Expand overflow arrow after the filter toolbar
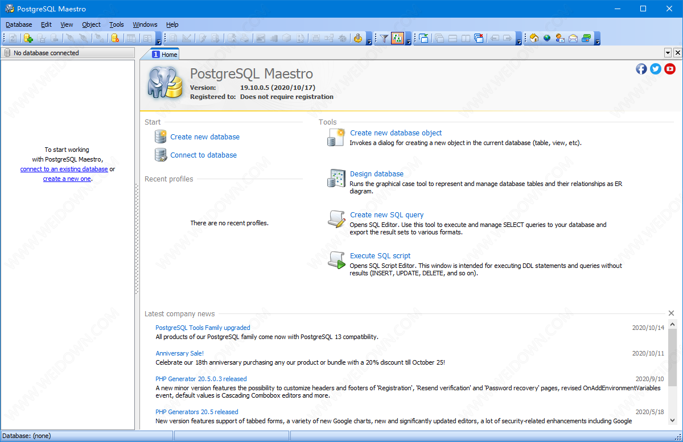This screenshot has height=442, width=683. [x=409, y=39]
